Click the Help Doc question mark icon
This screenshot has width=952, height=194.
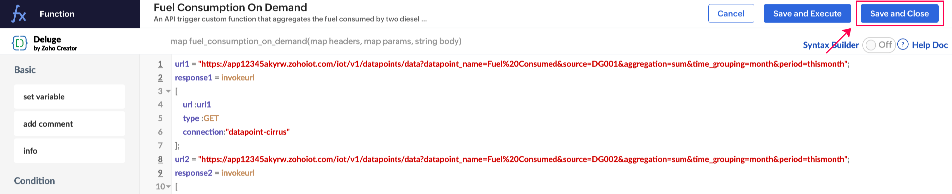tap(902, 45)
